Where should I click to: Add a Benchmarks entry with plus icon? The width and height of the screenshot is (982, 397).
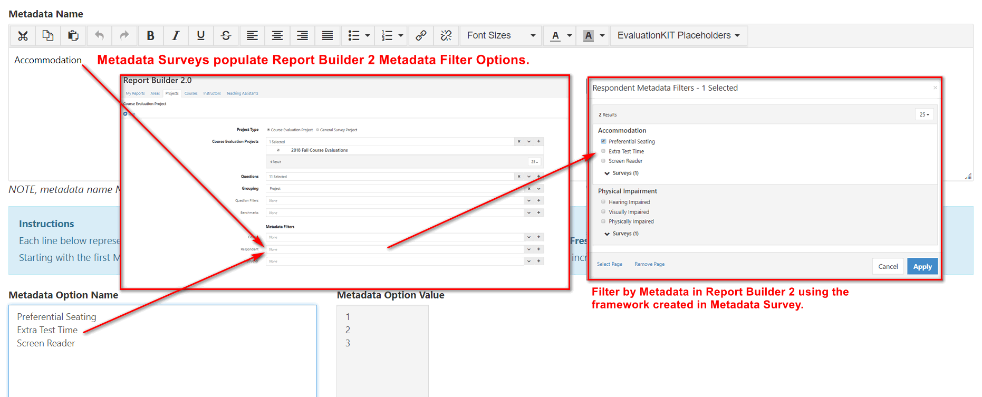click(x=538, y=212)
